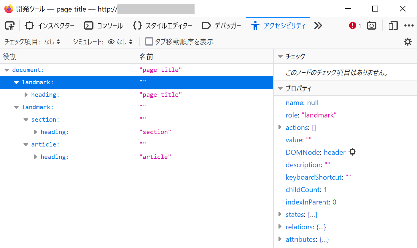Image resolution: width=417 pixels, height=248 pixels.
Task: Expand the states property
Action: coord(280,214)
